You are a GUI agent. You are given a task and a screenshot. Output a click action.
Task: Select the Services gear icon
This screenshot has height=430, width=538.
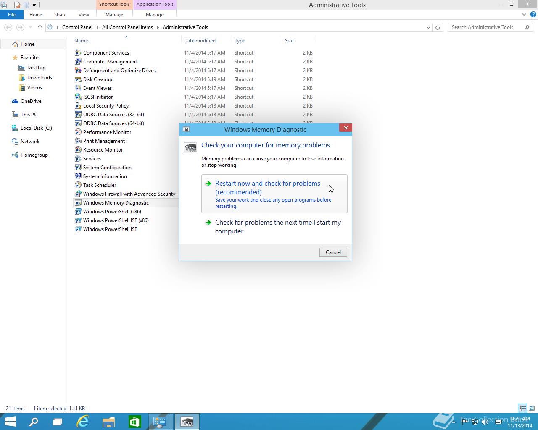[78, 159]
